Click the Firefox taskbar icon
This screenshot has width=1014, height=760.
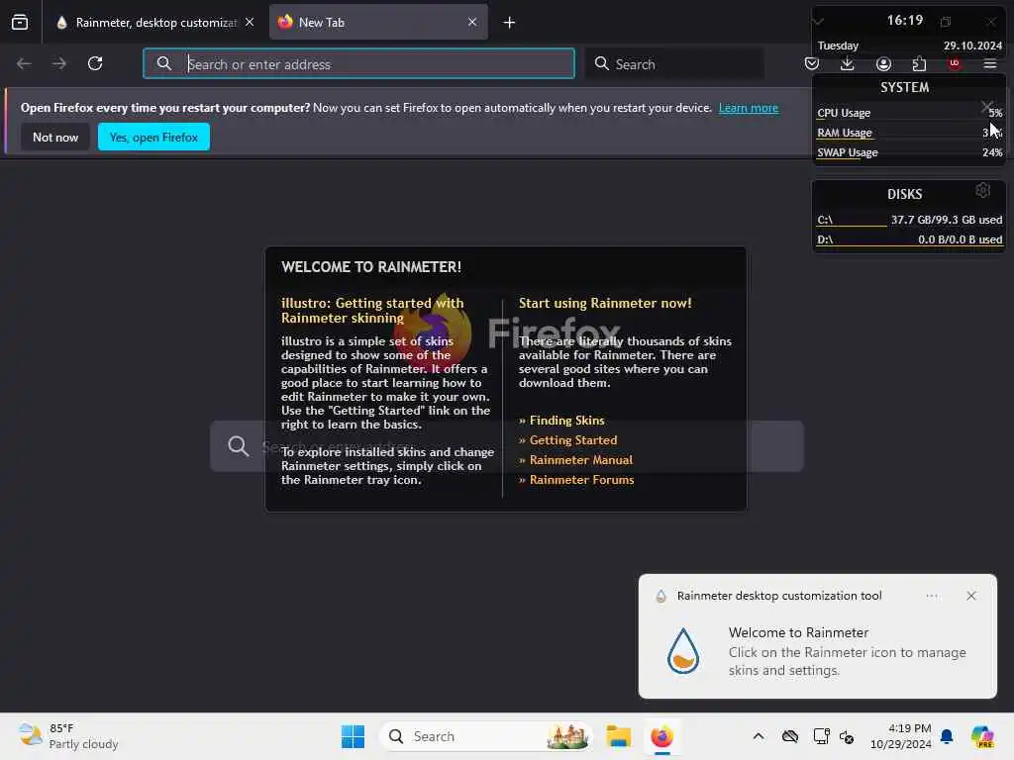pyautogui.click(x=662, y=736)
